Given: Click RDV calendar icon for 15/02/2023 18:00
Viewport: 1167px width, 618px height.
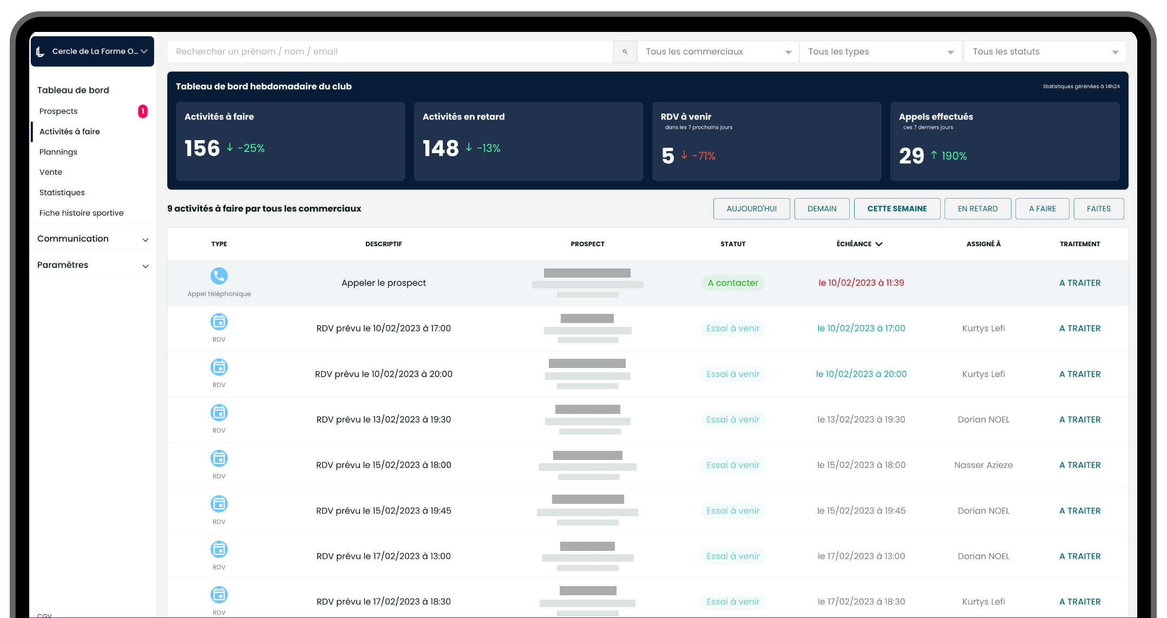Looking at the screenshot, I should [219, 458].
